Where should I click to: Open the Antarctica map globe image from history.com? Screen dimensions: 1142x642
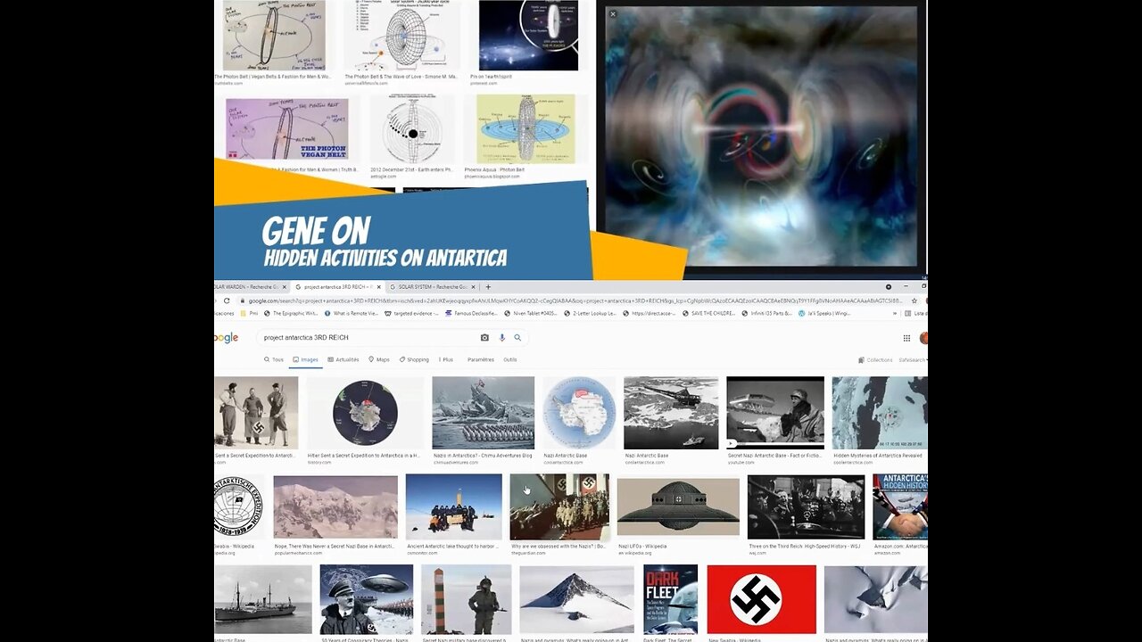365,413
